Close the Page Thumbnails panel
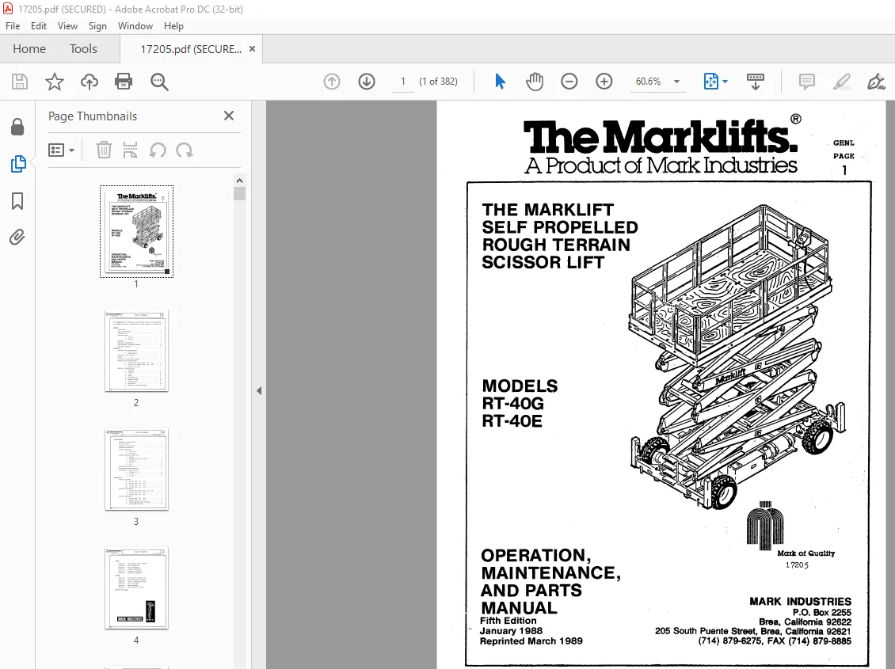895x669 pixels. pyautogui.click(x=229, y=116)
